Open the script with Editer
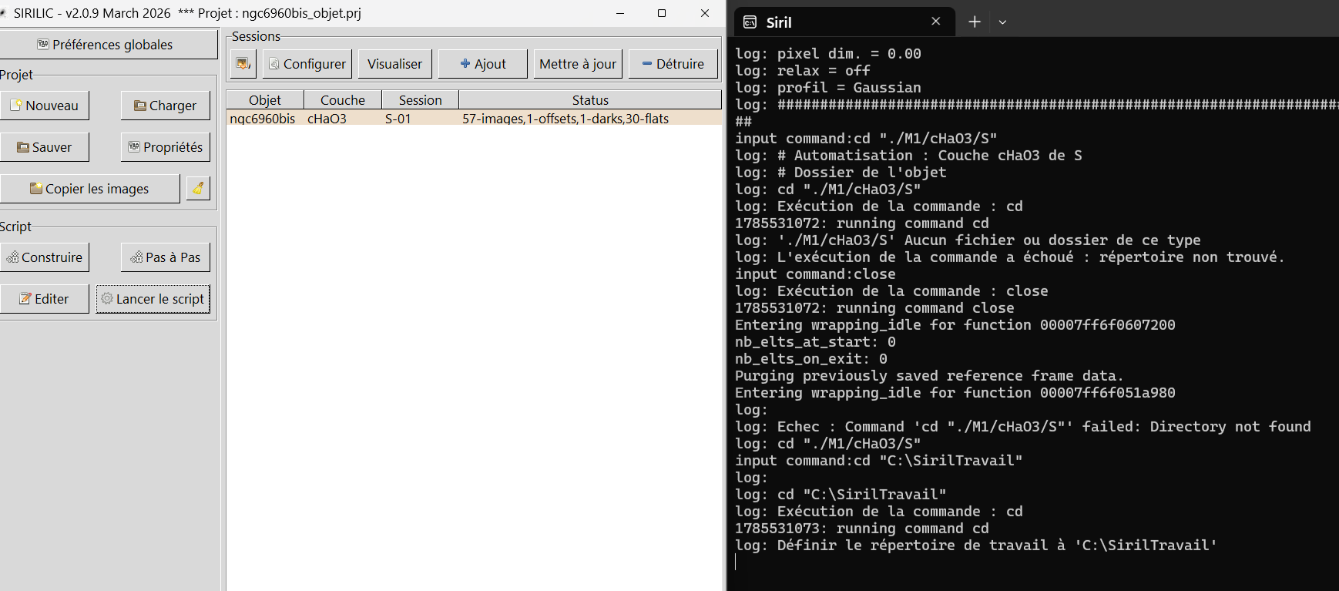This screenshot has height=591, width=1339. pyautogui.click(x=44, y=299)
